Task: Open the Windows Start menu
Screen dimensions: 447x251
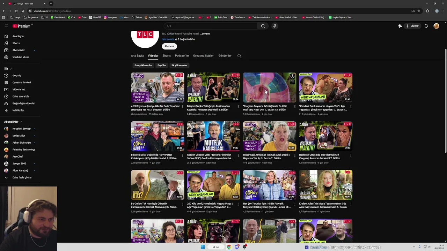Action: [x=203, y=247]
